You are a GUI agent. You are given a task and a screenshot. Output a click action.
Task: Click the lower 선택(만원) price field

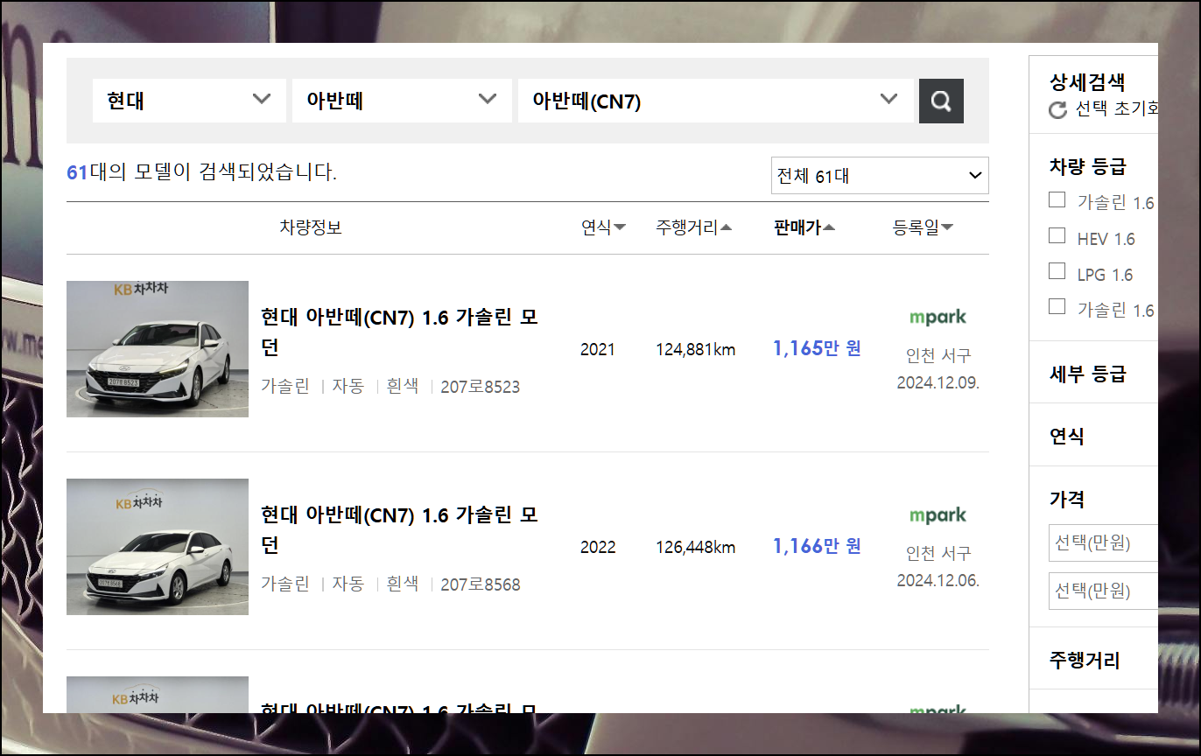(1103, 591)
